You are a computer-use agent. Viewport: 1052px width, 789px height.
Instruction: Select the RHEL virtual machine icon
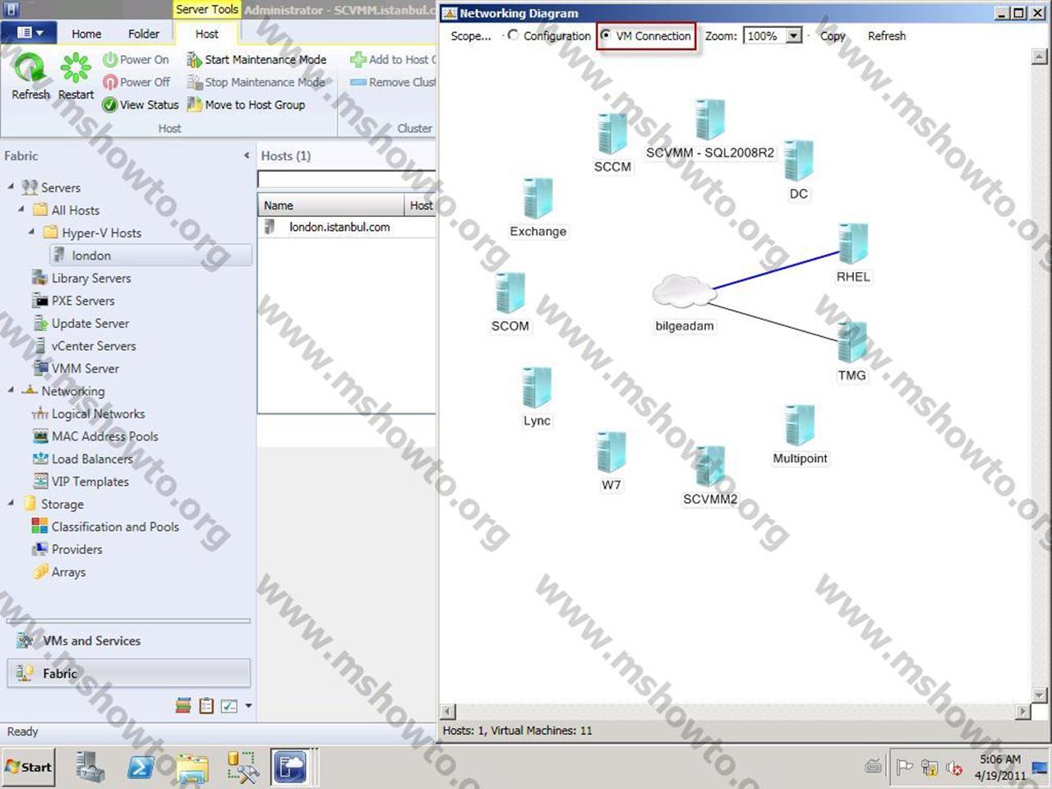tap(853, 243)
